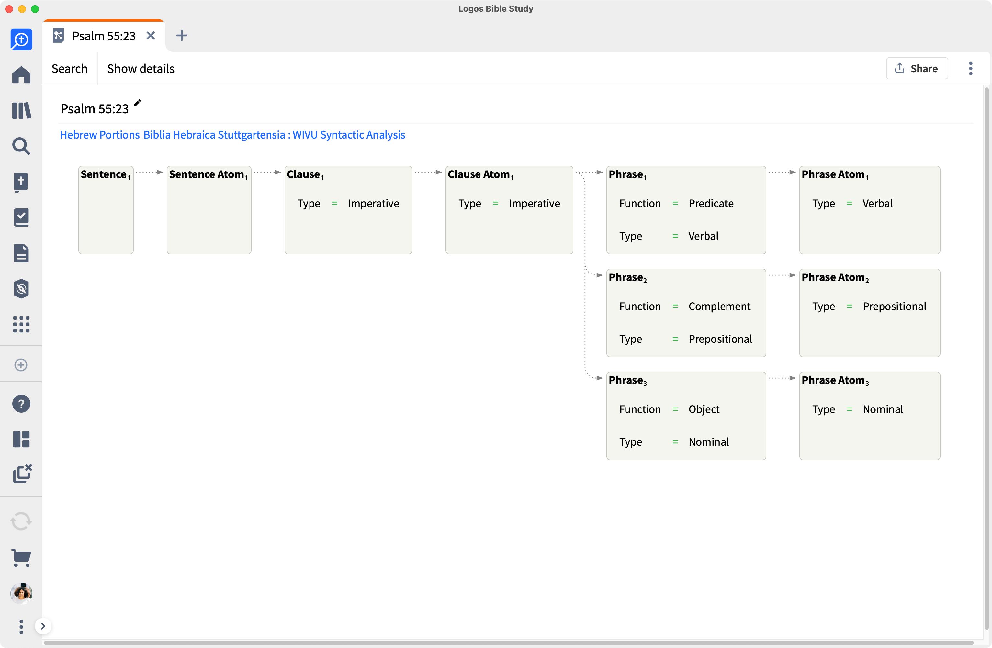The height and width of the screenshot is (648, 992).
Task: Select the Phrase 2 node header
Action: click(x=628, y=277)
